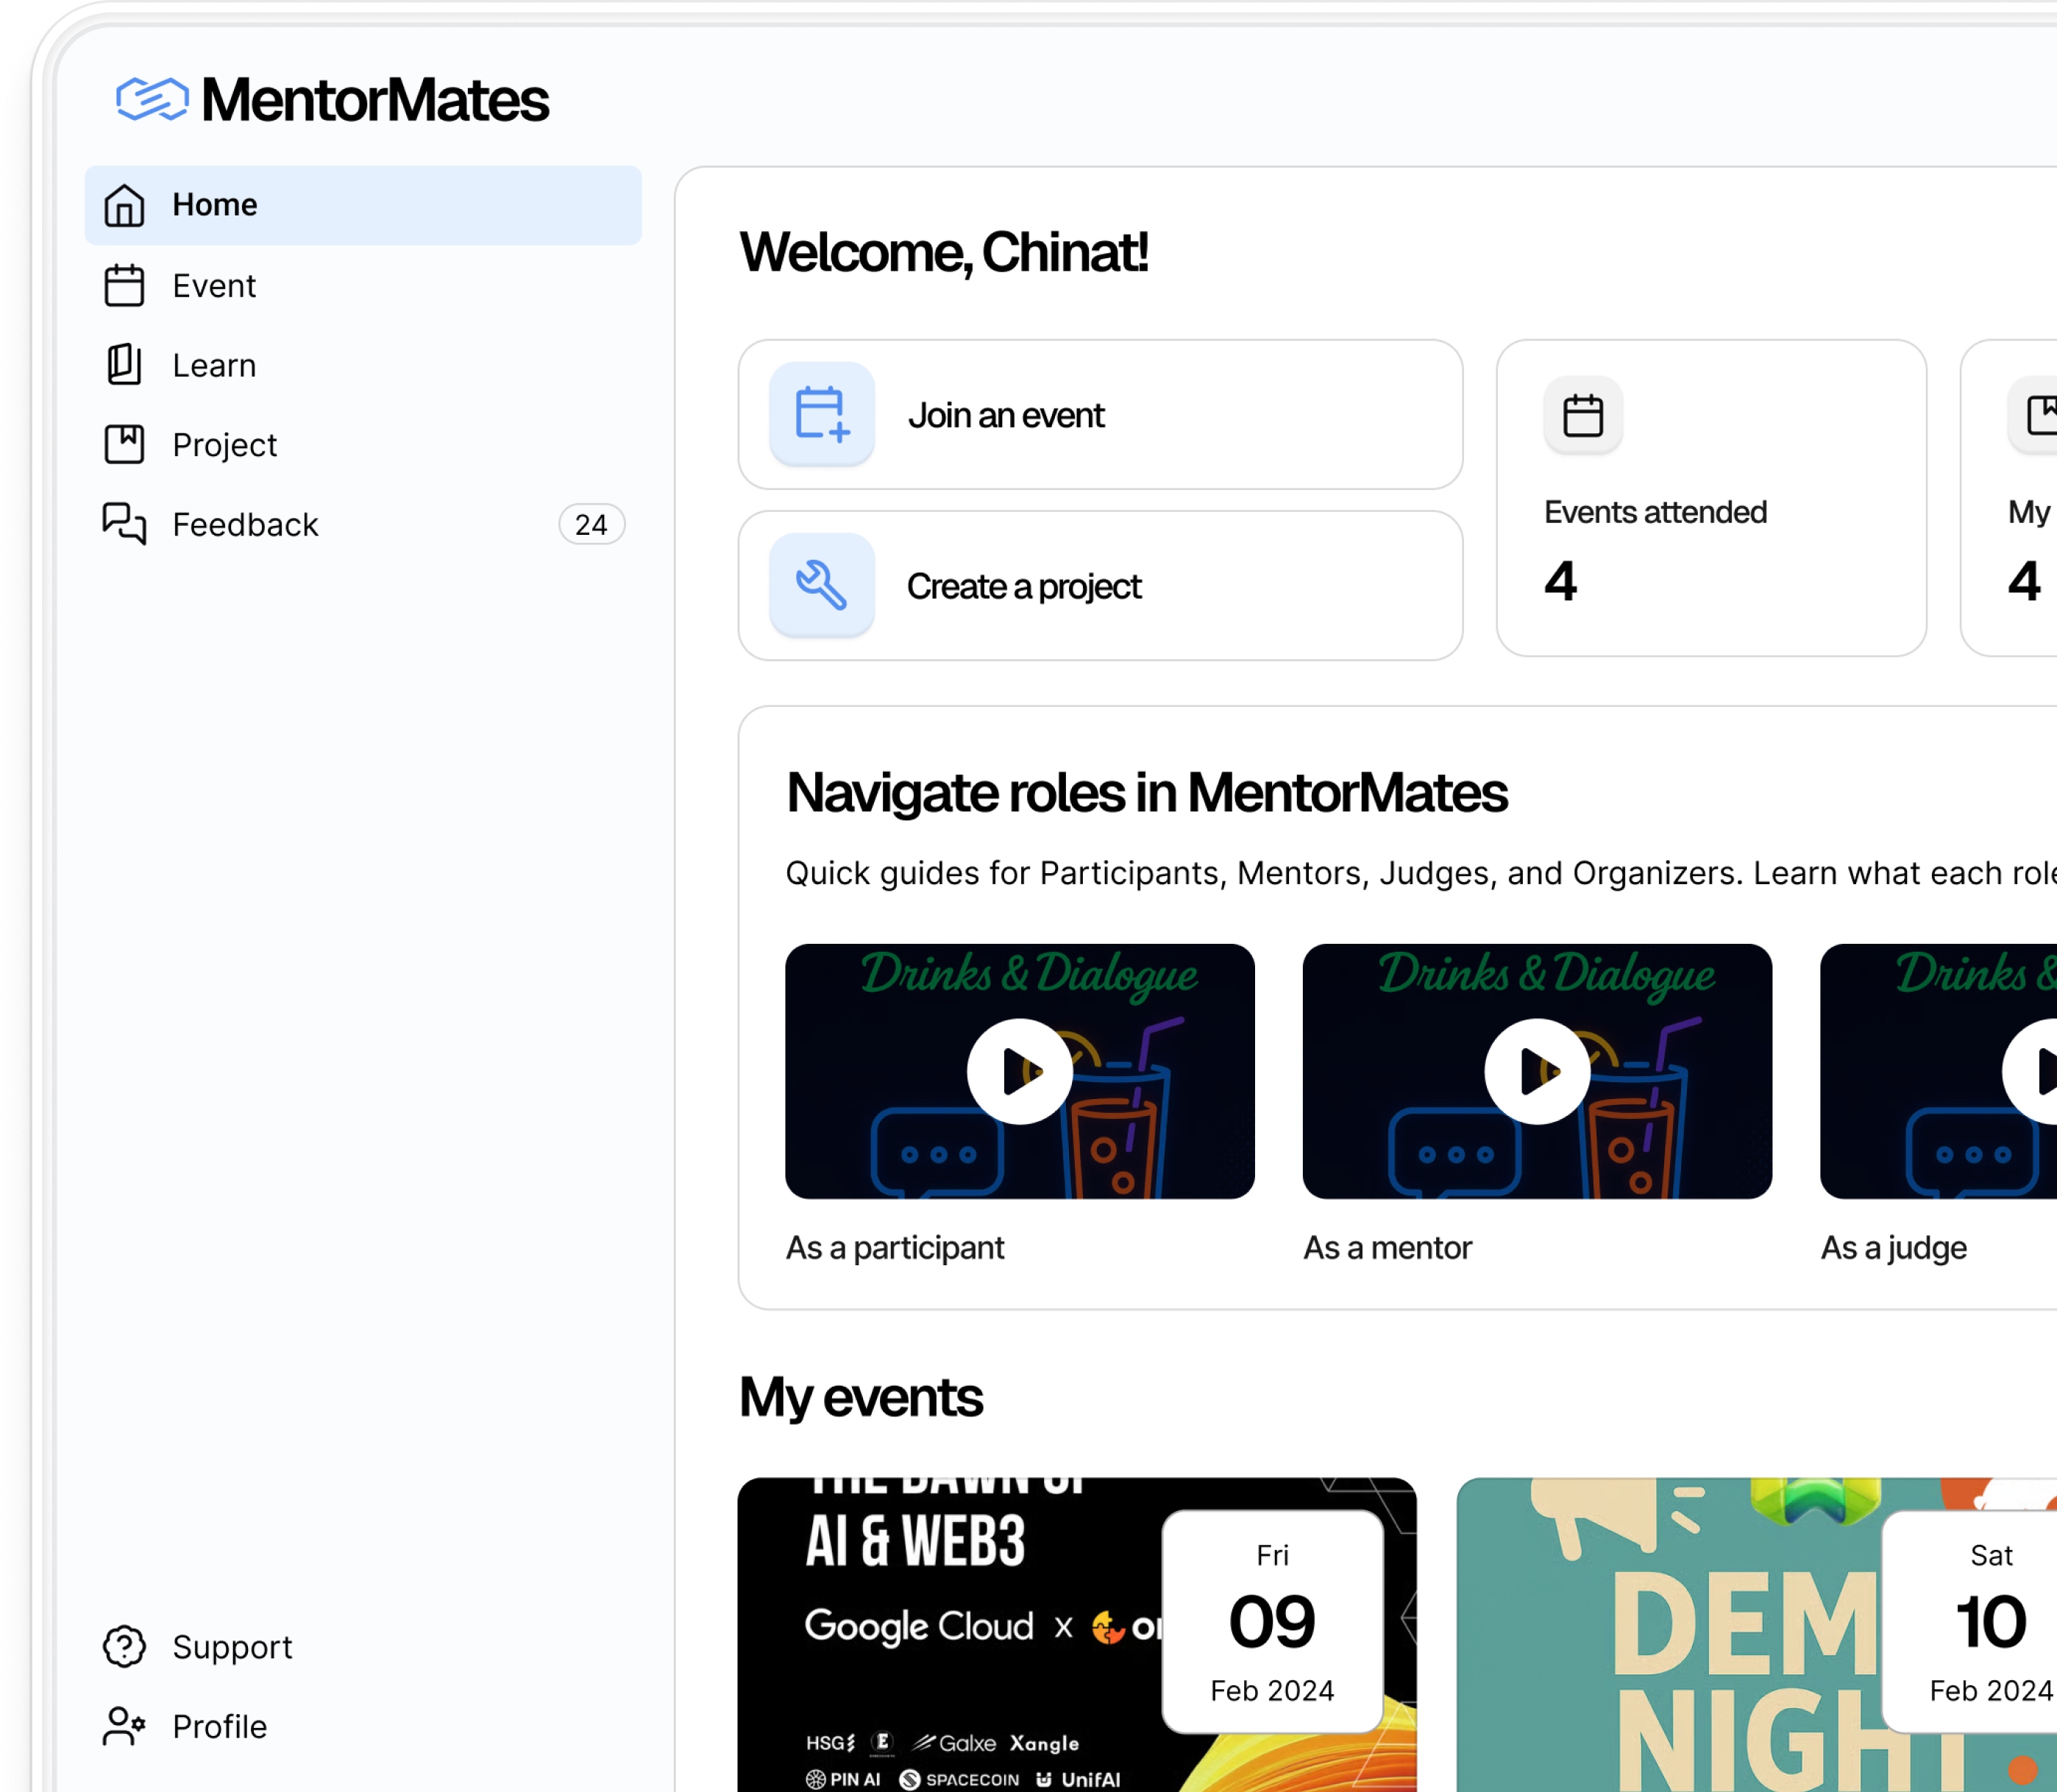Open the Events attended stat card
Image resolution: width=2057 pixels, height=1792 pixels.
(x=1712, y=498)
